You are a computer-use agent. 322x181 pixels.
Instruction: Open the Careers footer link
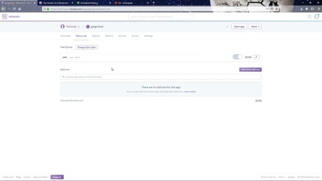tap(27, 177)
